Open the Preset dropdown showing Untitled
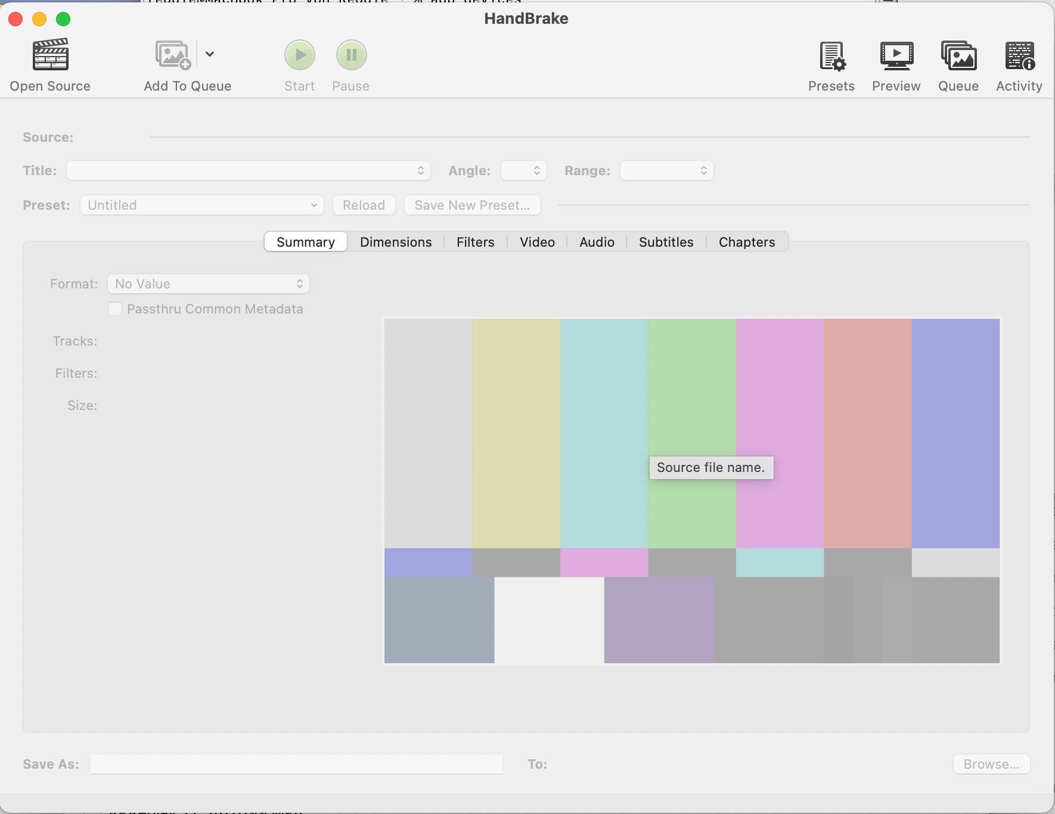The image size is (1055, 814). [202, 205]
